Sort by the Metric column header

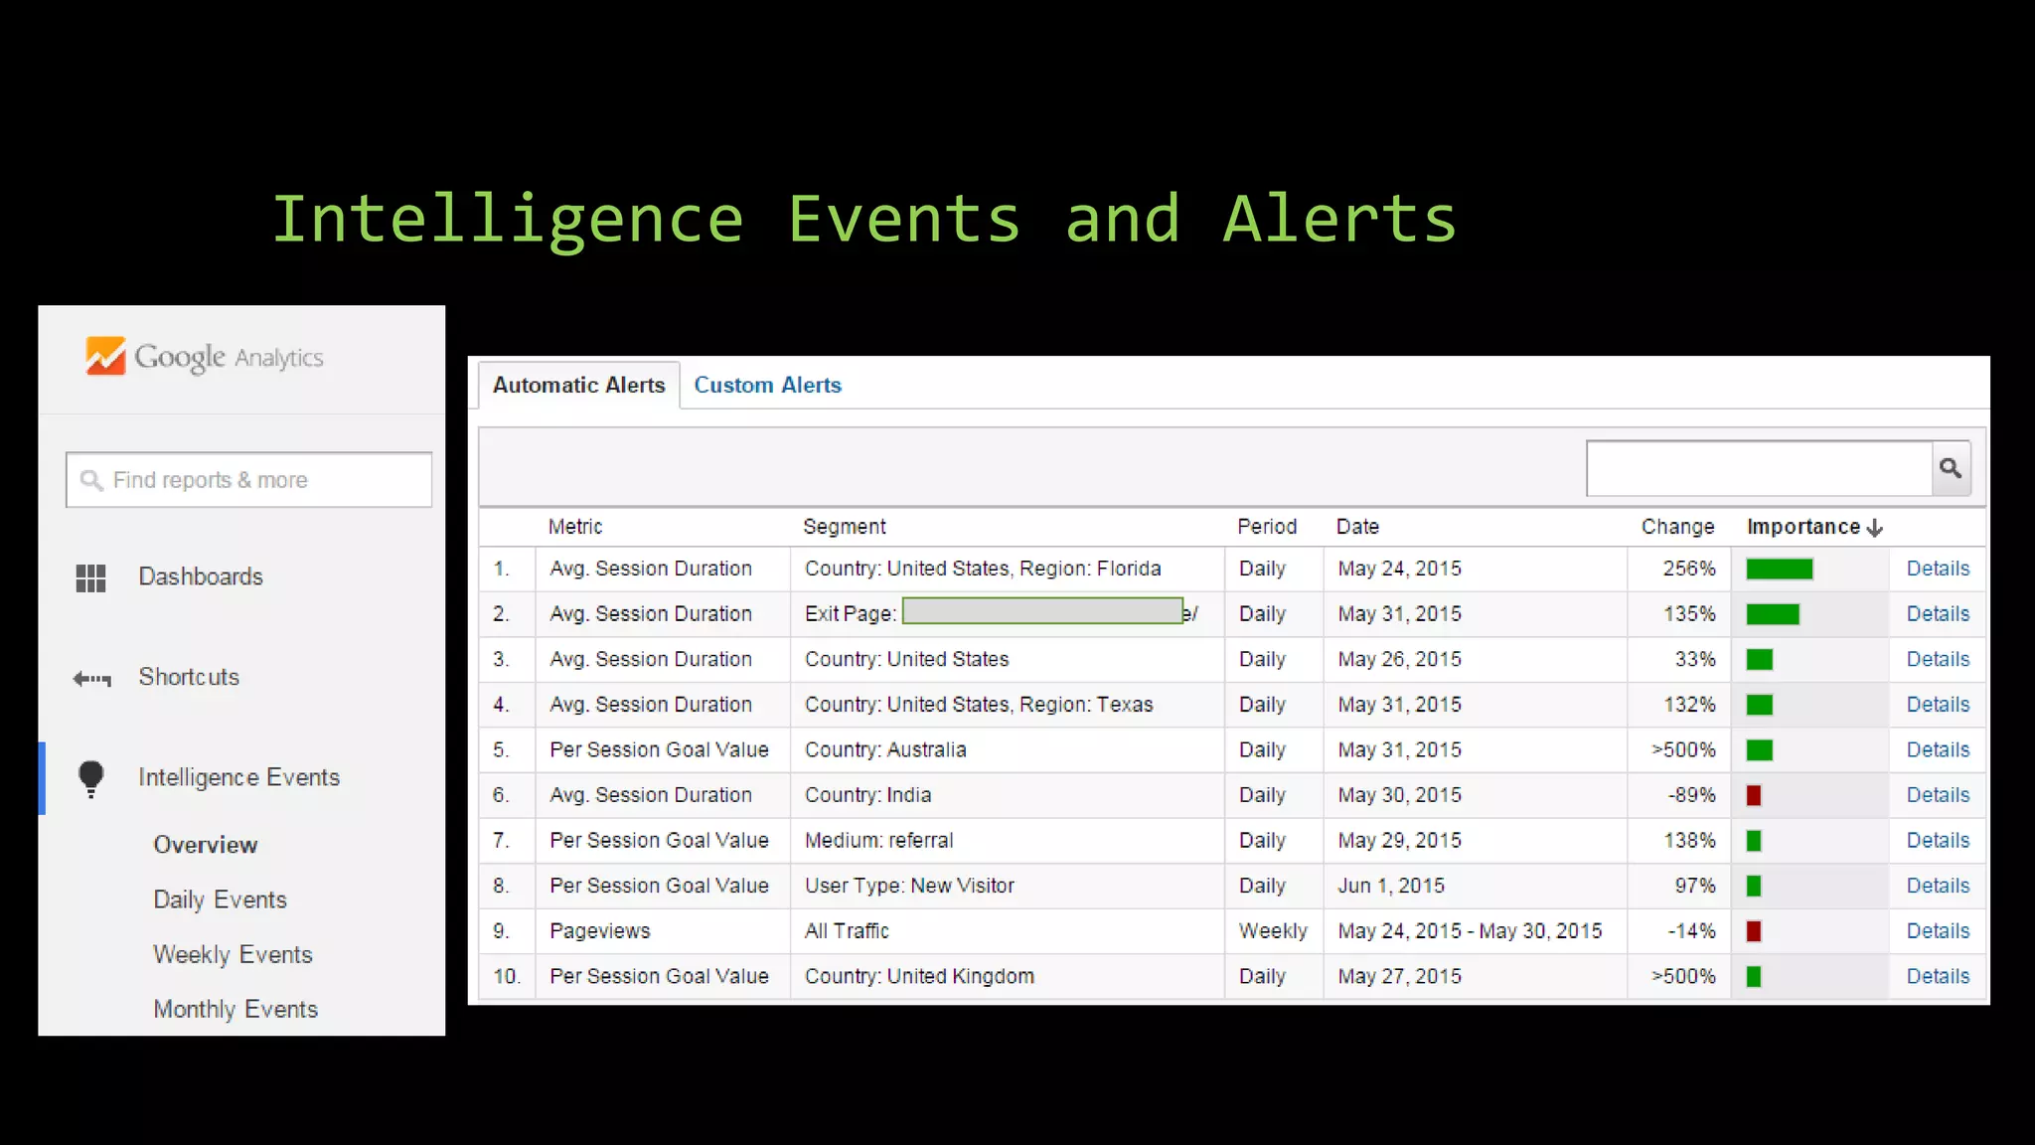[575, 527]
